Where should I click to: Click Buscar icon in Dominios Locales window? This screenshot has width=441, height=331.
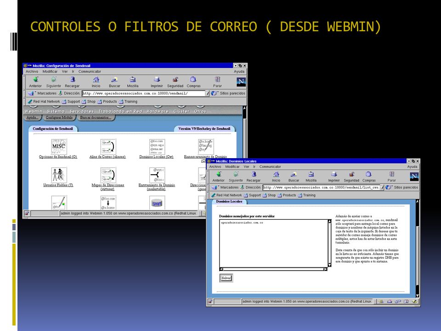pos(294,175)
